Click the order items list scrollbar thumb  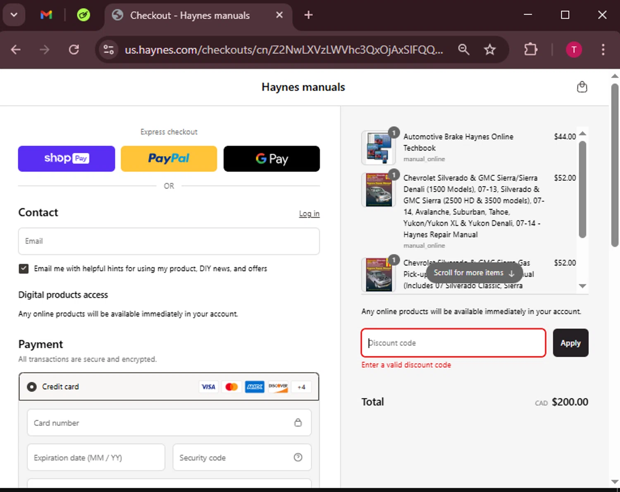click(582, 190)
